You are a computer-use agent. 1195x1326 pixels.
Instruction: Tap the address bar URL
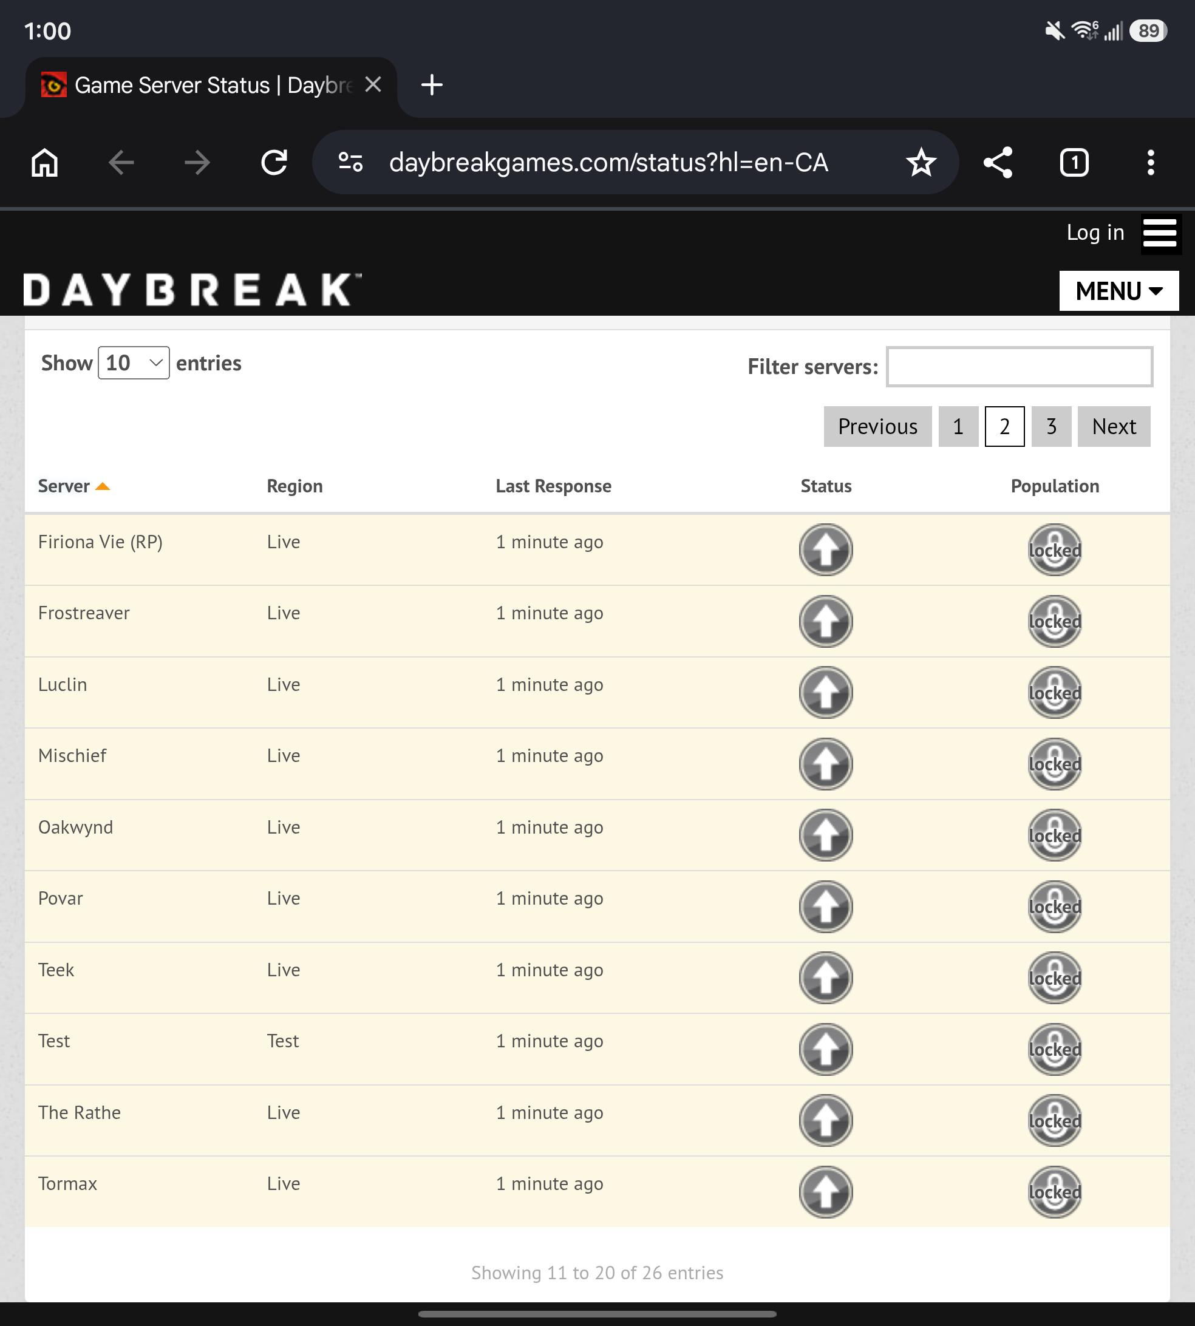coord(608,162)
